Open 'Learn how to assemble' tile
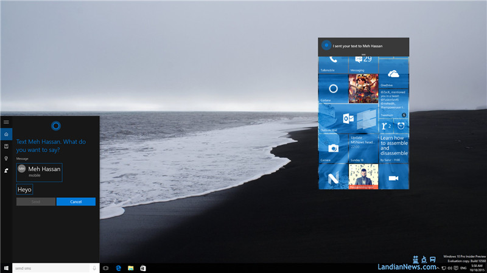487x273 pixels. point(394,148)
